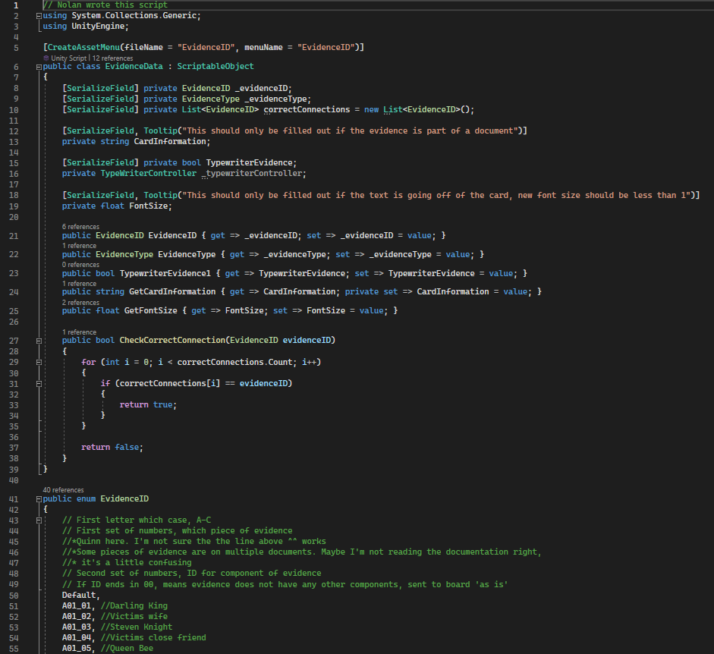
Task: Click the ScriptableObject base class name
Action: click(x=215, y=67)
